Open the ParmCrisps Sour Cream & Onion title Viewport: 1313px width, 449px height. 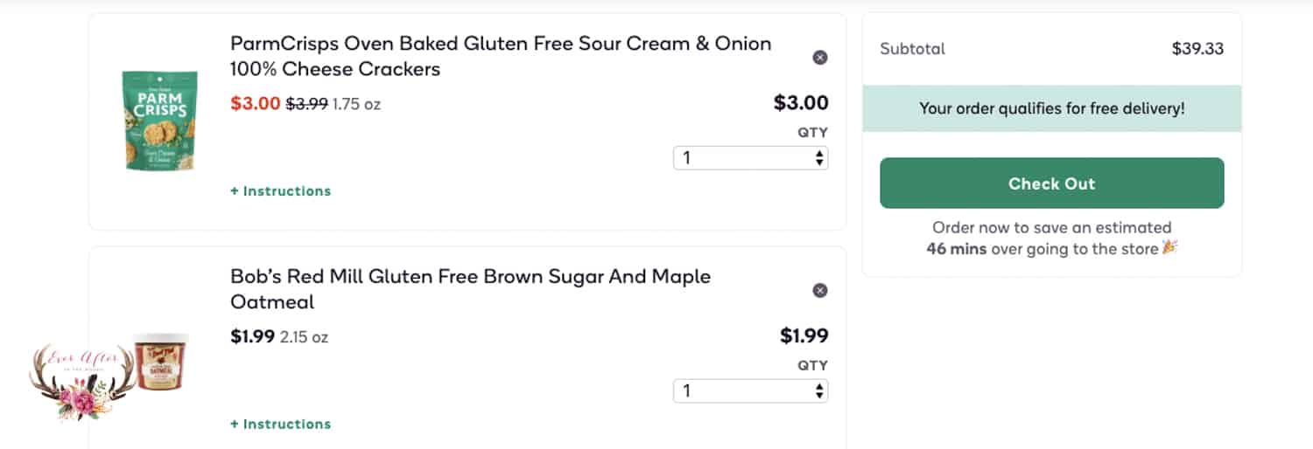pos(501,56)
